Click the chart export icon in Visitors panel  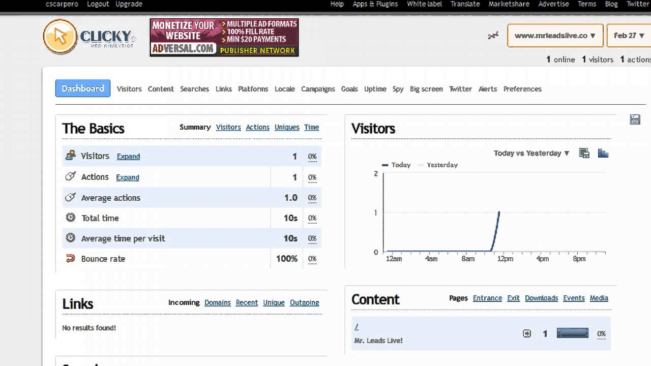584,153
